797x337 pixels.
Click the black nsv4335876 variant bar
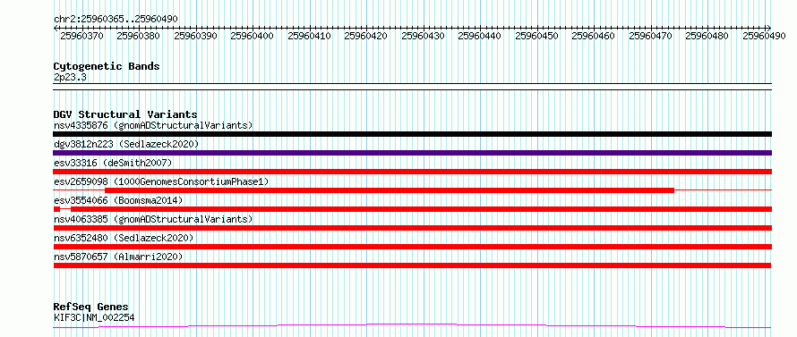[x=412, y=134]
